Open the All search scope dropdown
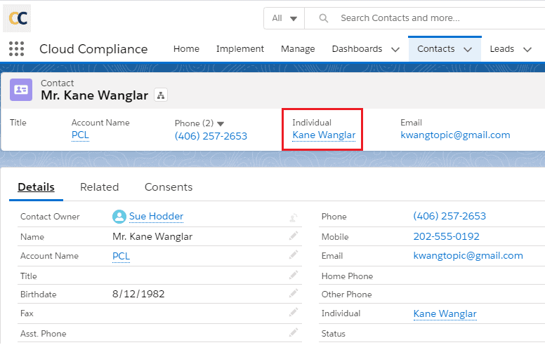Image resolution: width=545 pixels, height=345 pixels. click(284, 18)
